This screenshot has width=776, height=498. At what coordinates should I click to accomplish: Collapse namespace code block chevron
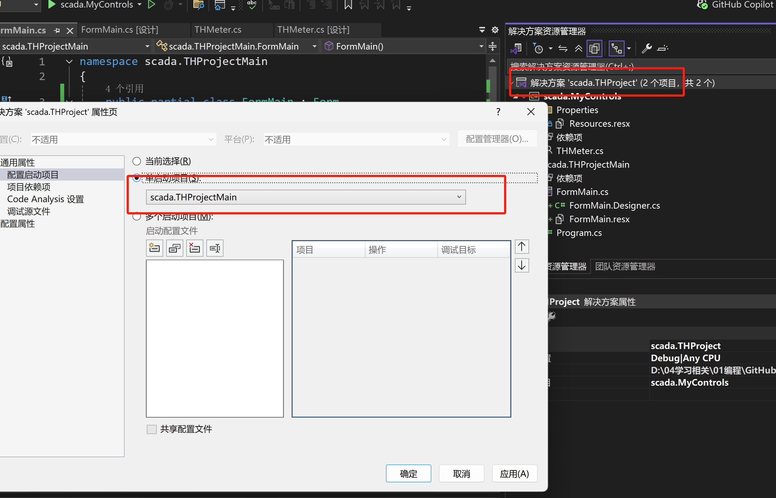[69, 62]
